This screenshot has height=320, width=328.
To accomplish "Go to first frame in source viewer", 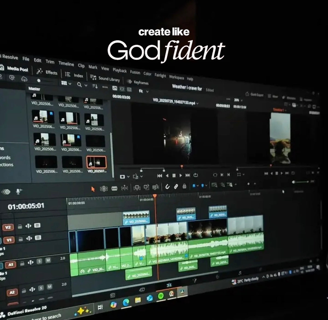I will [160, 176].
